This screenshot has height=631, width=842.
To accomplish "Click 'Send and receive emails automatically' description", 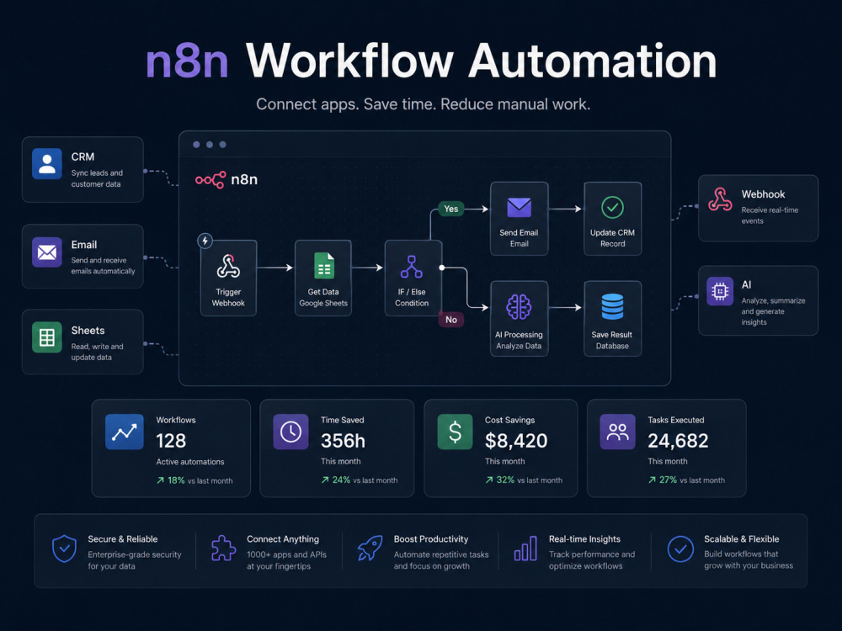I will (103, 266).
